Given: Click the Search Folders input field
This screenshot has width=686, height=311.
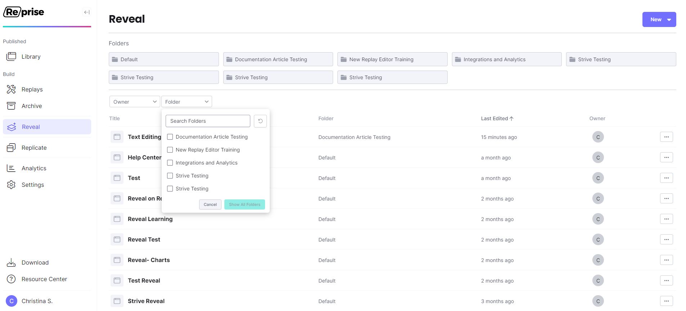Looking at the screenshot, I should coord(208,121).
